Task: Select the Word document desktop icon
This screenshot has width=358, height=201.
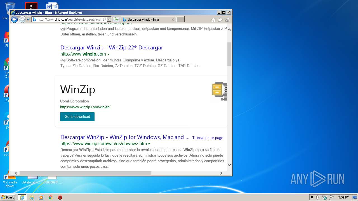Action: point(52,6)
